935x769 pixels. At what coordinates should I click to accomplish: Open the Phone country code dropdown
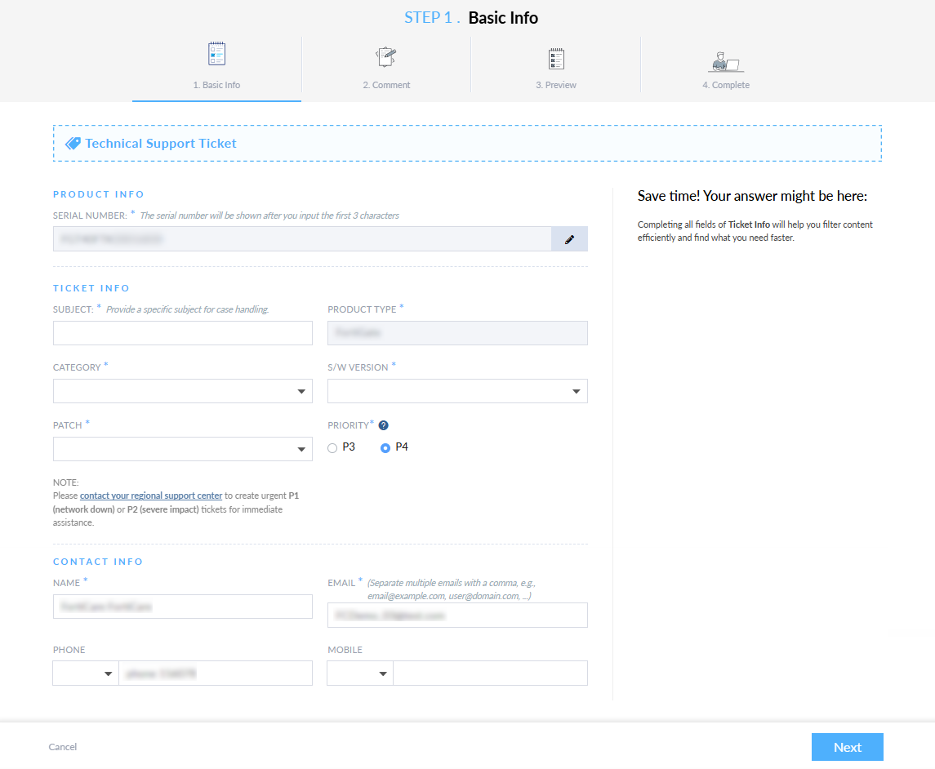86,673
